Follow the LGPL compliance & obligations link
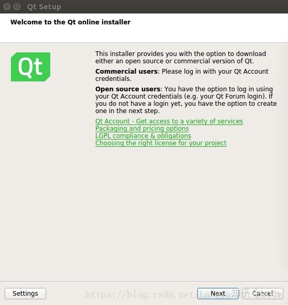 (143, 136)
